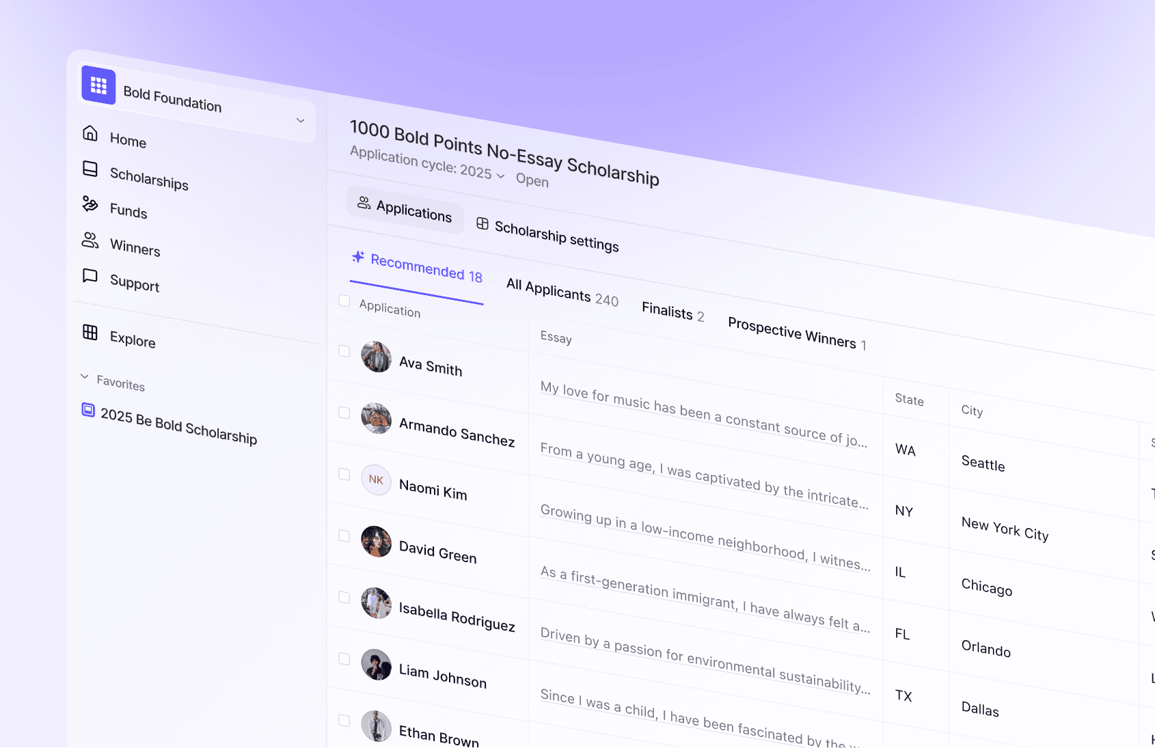The image size is (1155, 748).
Task: Click the Seattle city cell
Action: [983, 464]
